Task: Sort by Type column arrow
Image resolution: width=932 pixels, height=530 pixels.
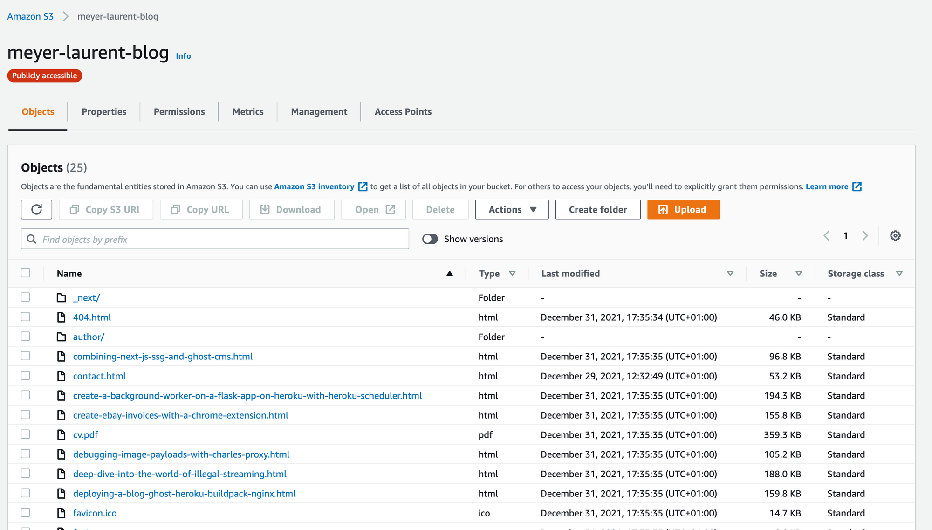Action: tap(512, 274)
